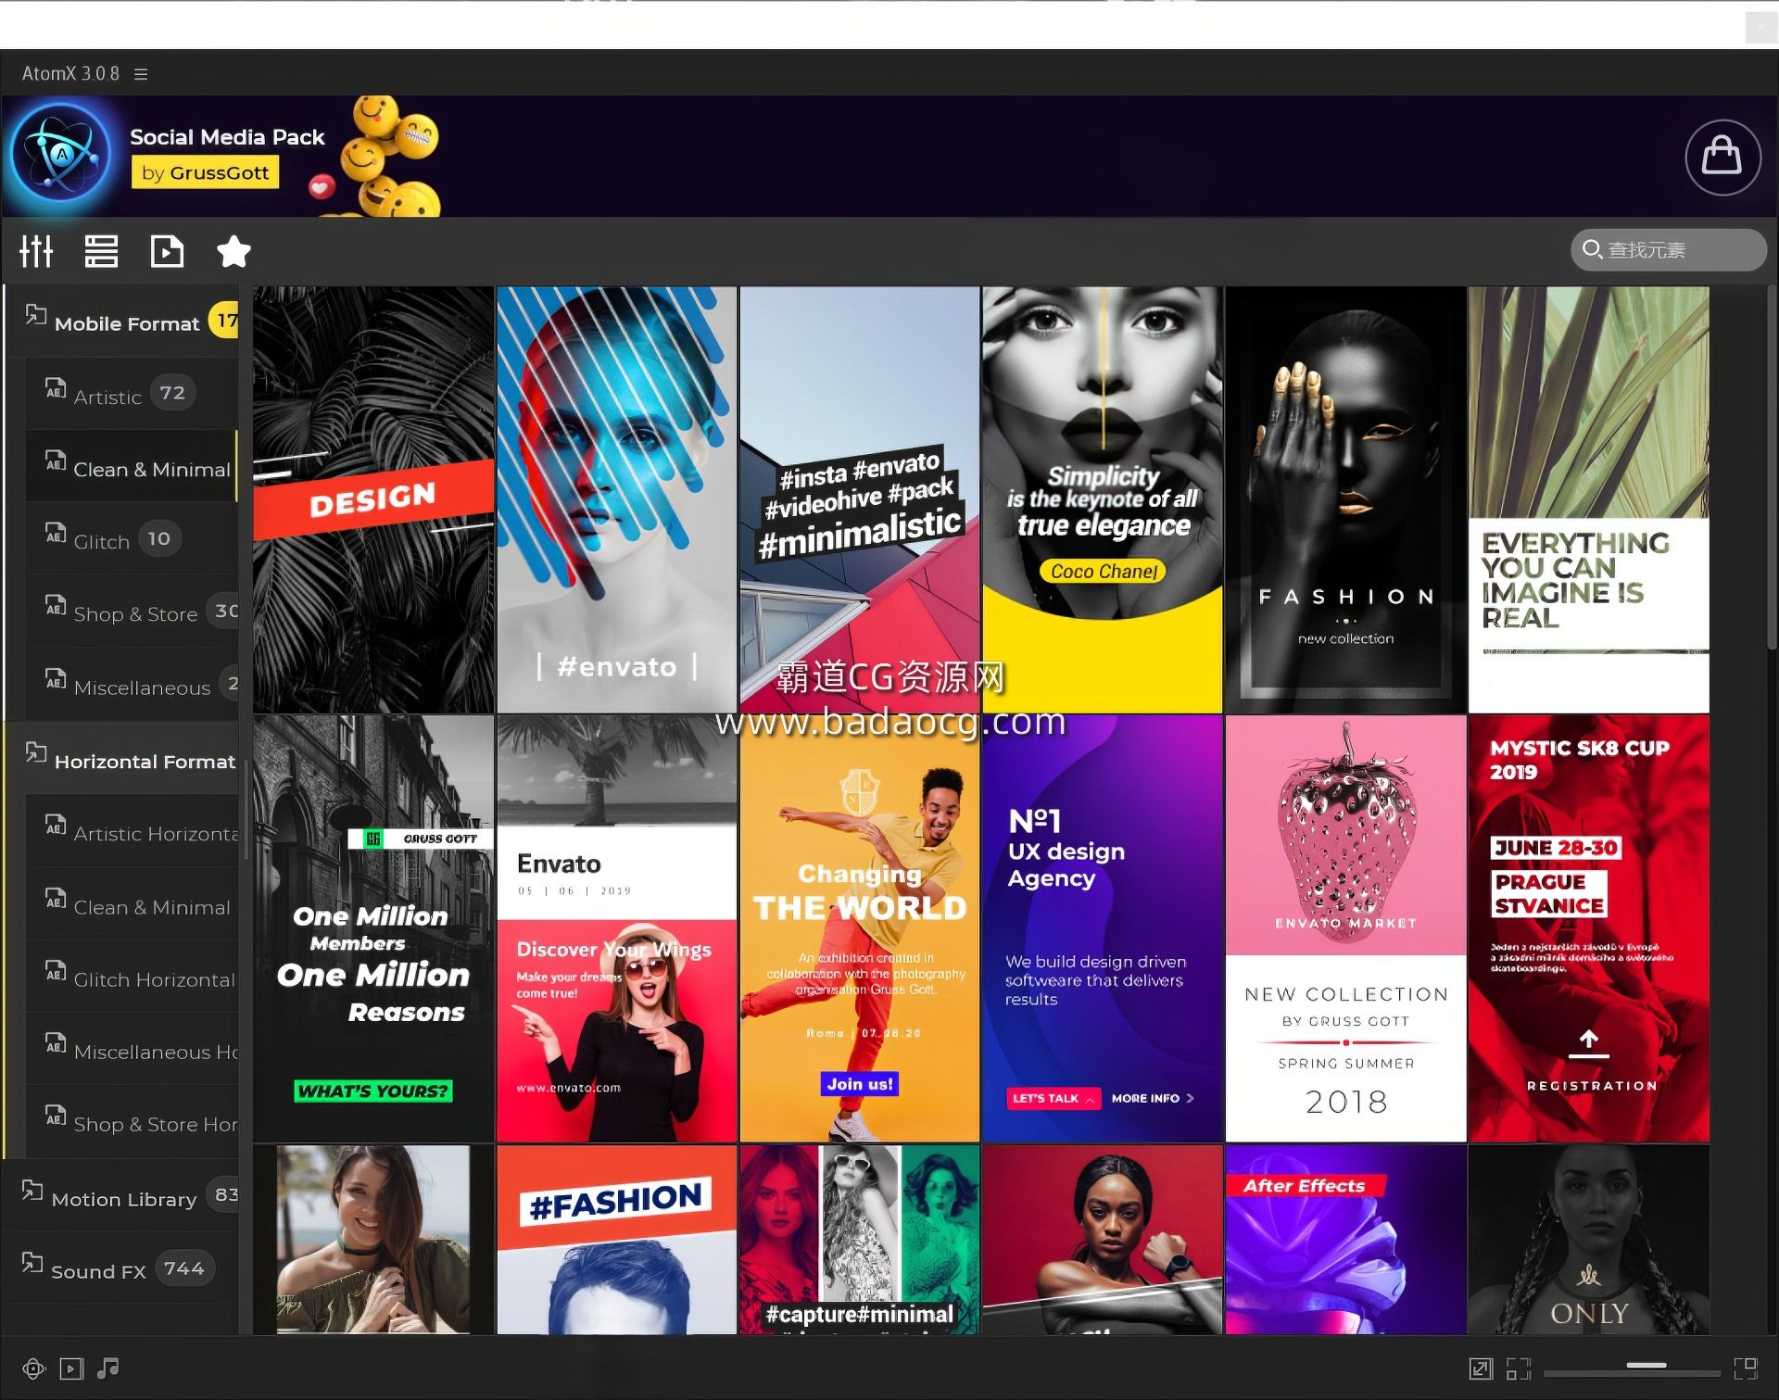Open the ONLY dark portrait template
This screenshot has height=1400, width=1779.
tap(1588, 1239)
